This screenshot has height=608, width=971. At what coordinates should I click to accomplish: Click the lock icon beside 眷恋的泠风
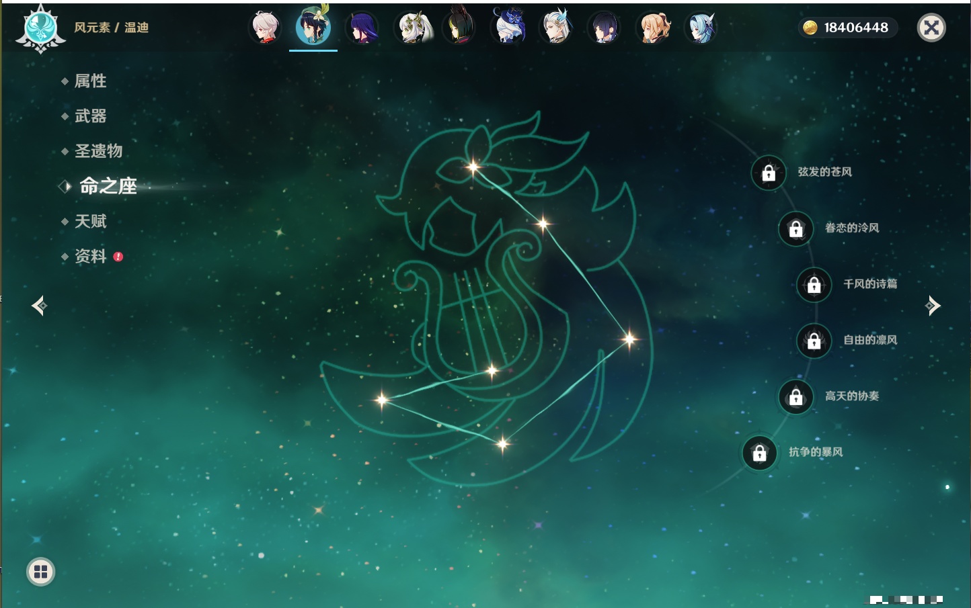(x=796, y=228)
